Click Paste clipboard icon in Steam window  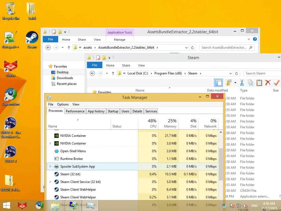[x=259, y=83]
